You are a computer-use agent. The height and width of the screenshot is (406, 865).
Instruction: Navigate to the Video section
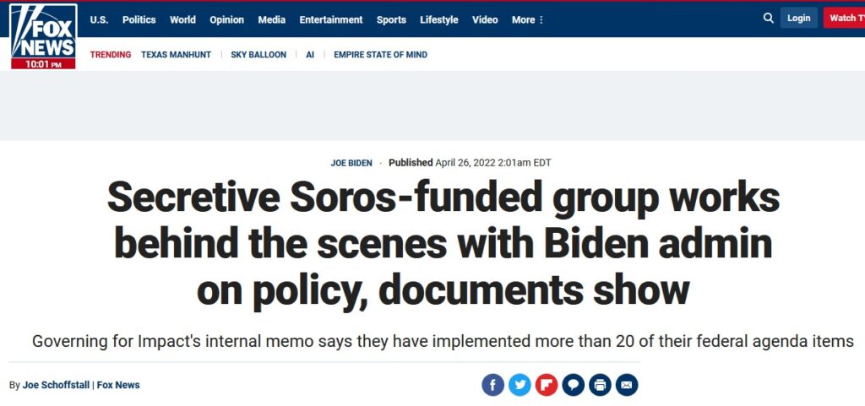click(x=485, y=19)
